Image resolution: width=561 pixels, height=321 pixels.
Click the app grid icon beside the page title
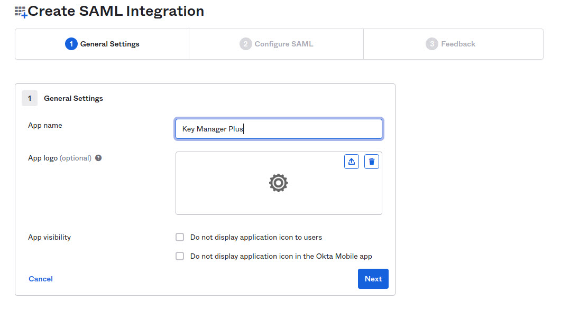pos(20,11)
